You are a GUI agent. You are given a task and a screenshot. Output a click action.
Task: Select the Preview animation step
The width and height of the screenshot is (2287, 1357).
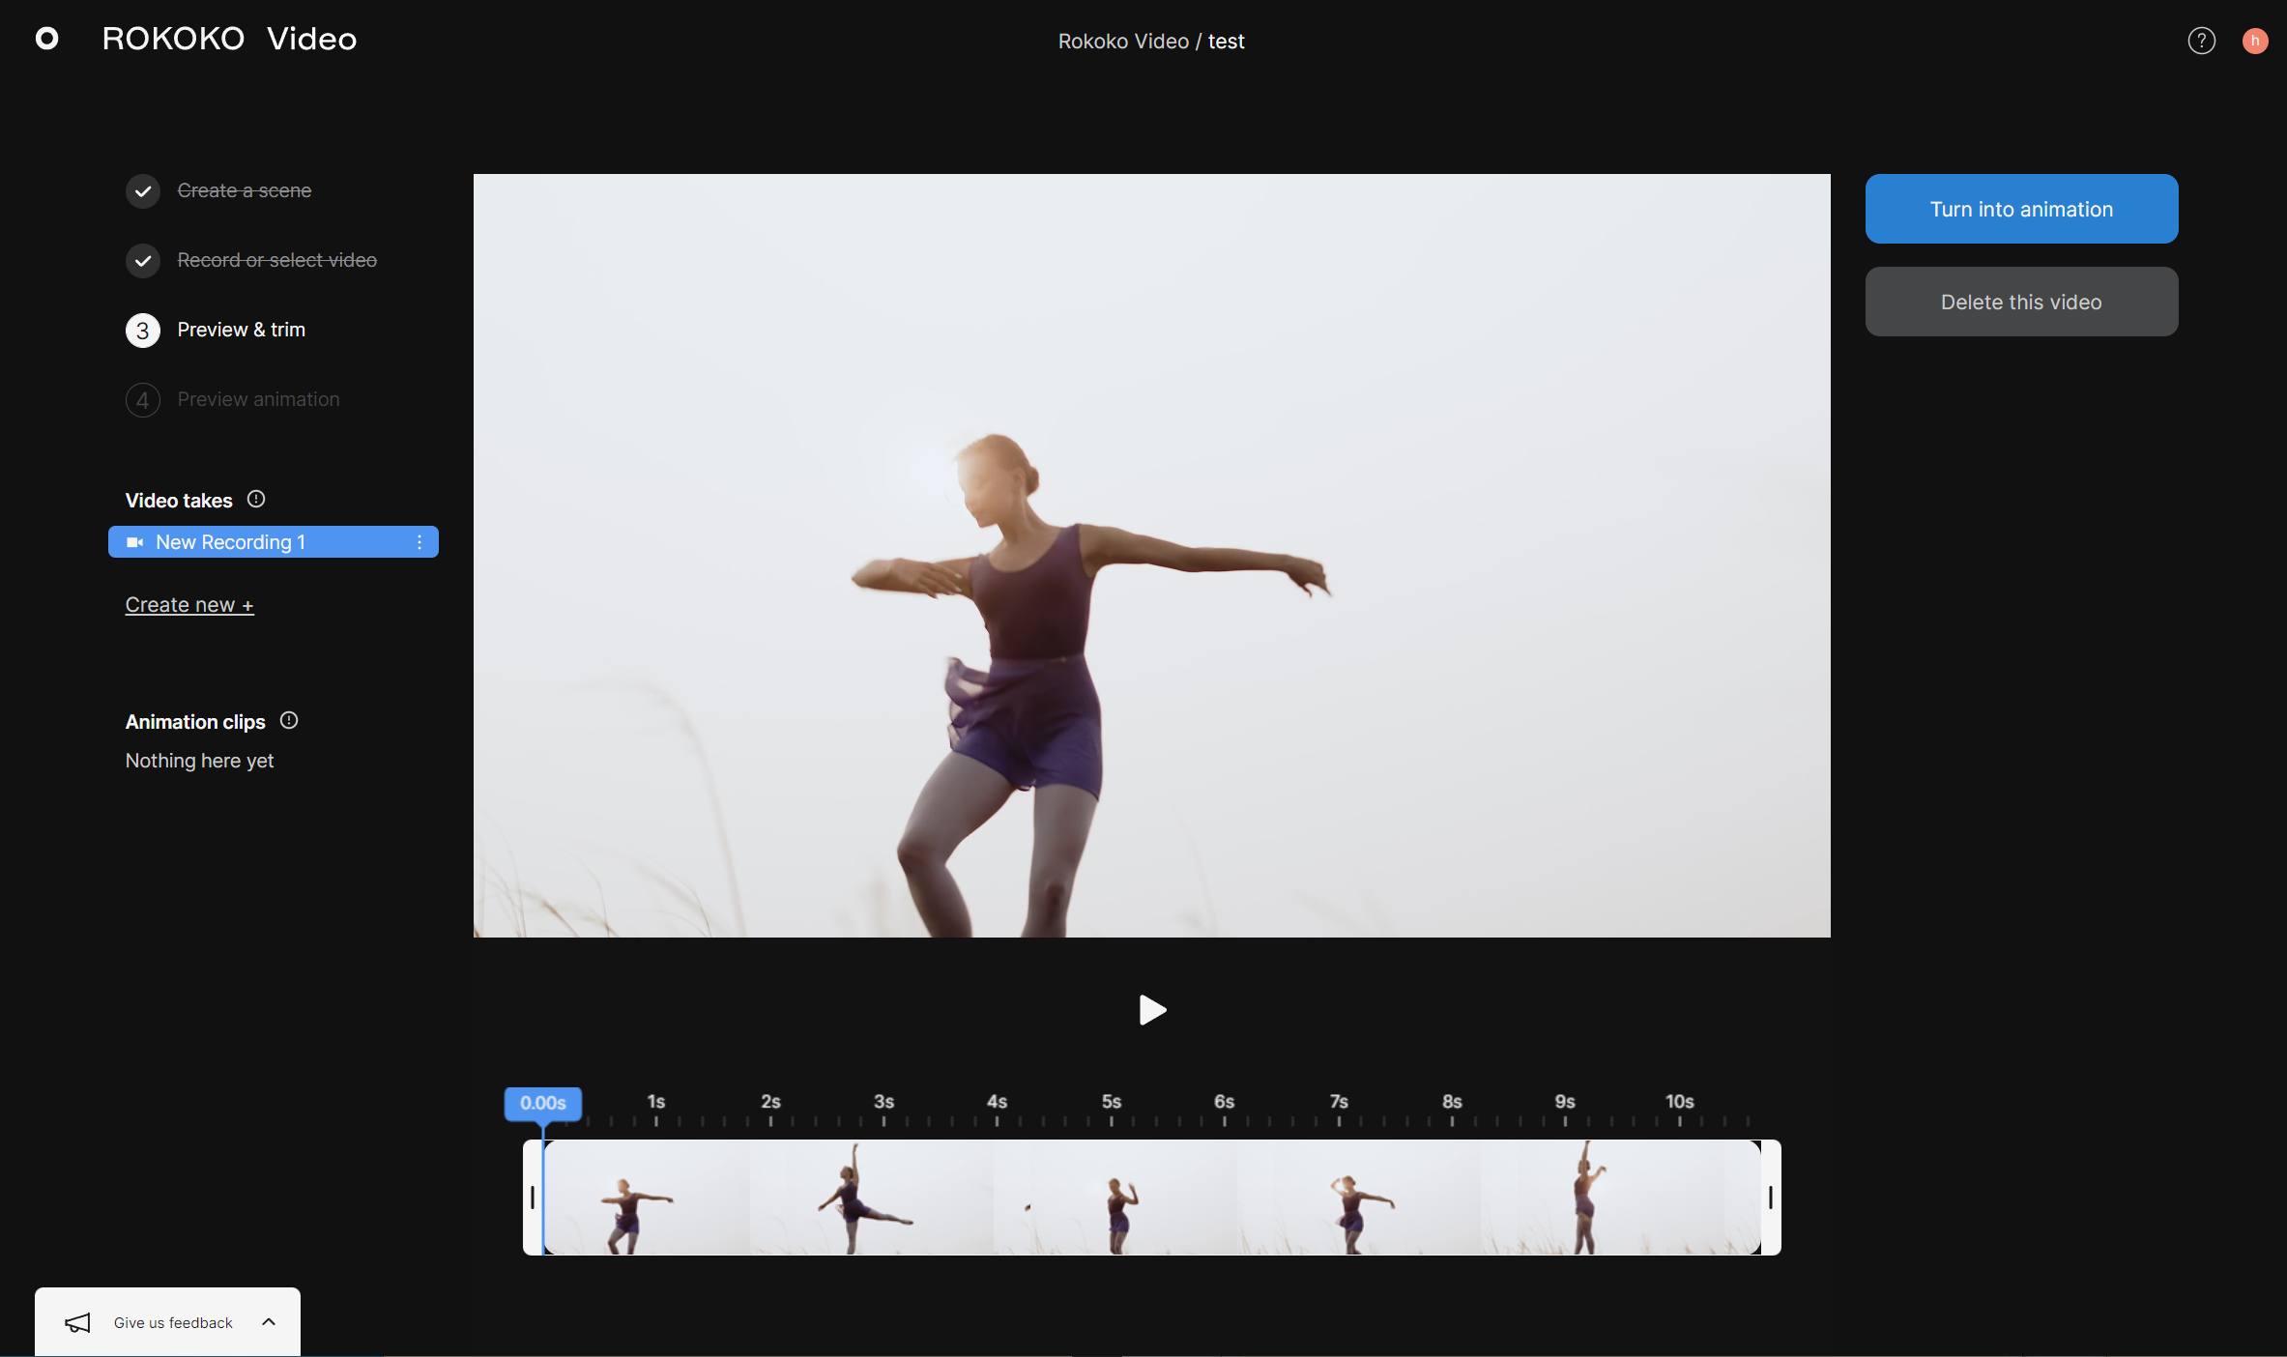258,399
